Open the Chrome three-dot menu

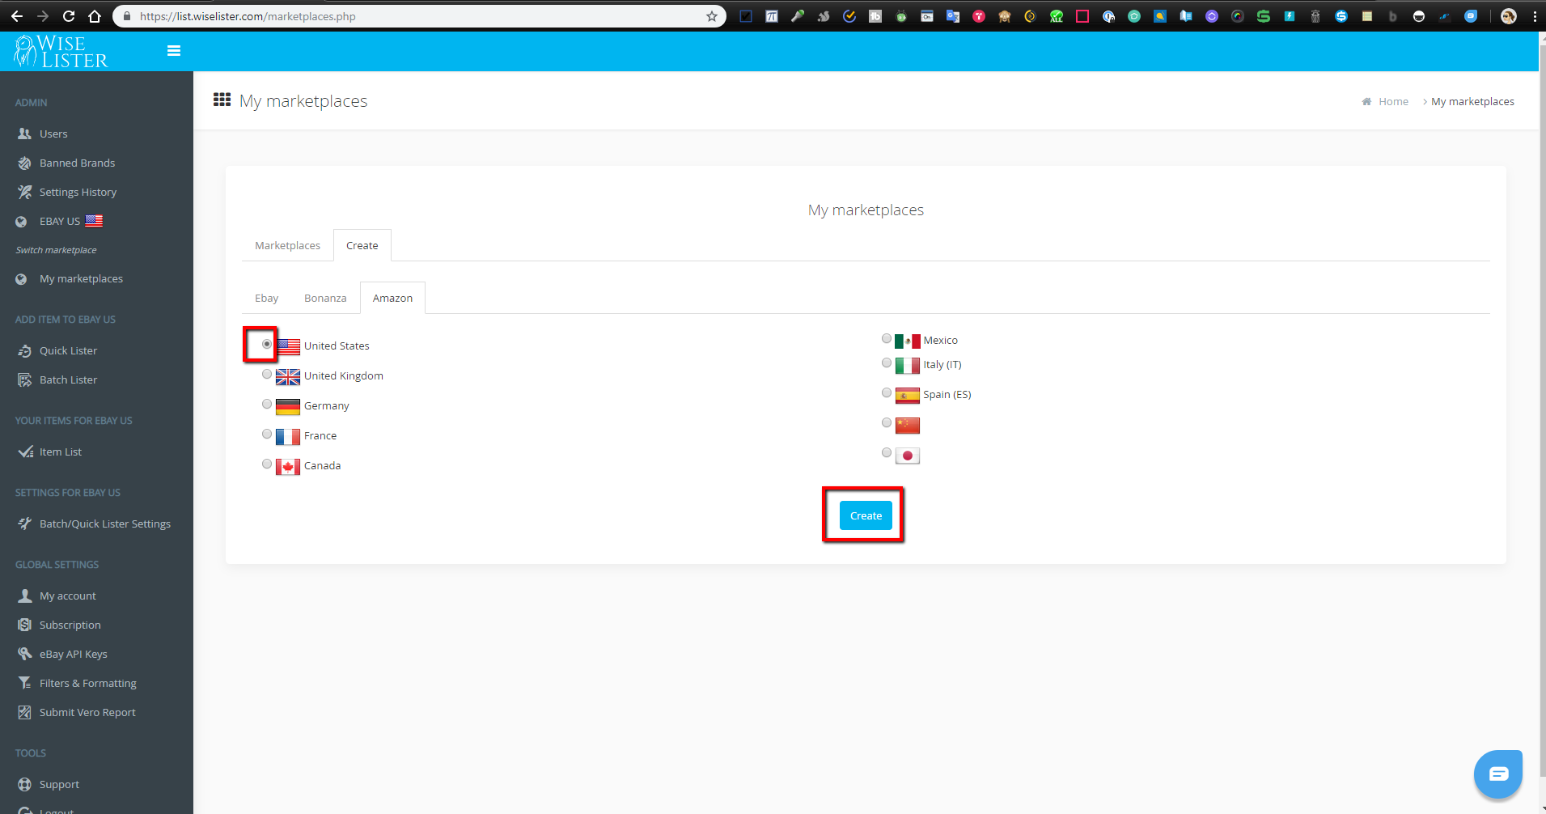click(1535, 16)
